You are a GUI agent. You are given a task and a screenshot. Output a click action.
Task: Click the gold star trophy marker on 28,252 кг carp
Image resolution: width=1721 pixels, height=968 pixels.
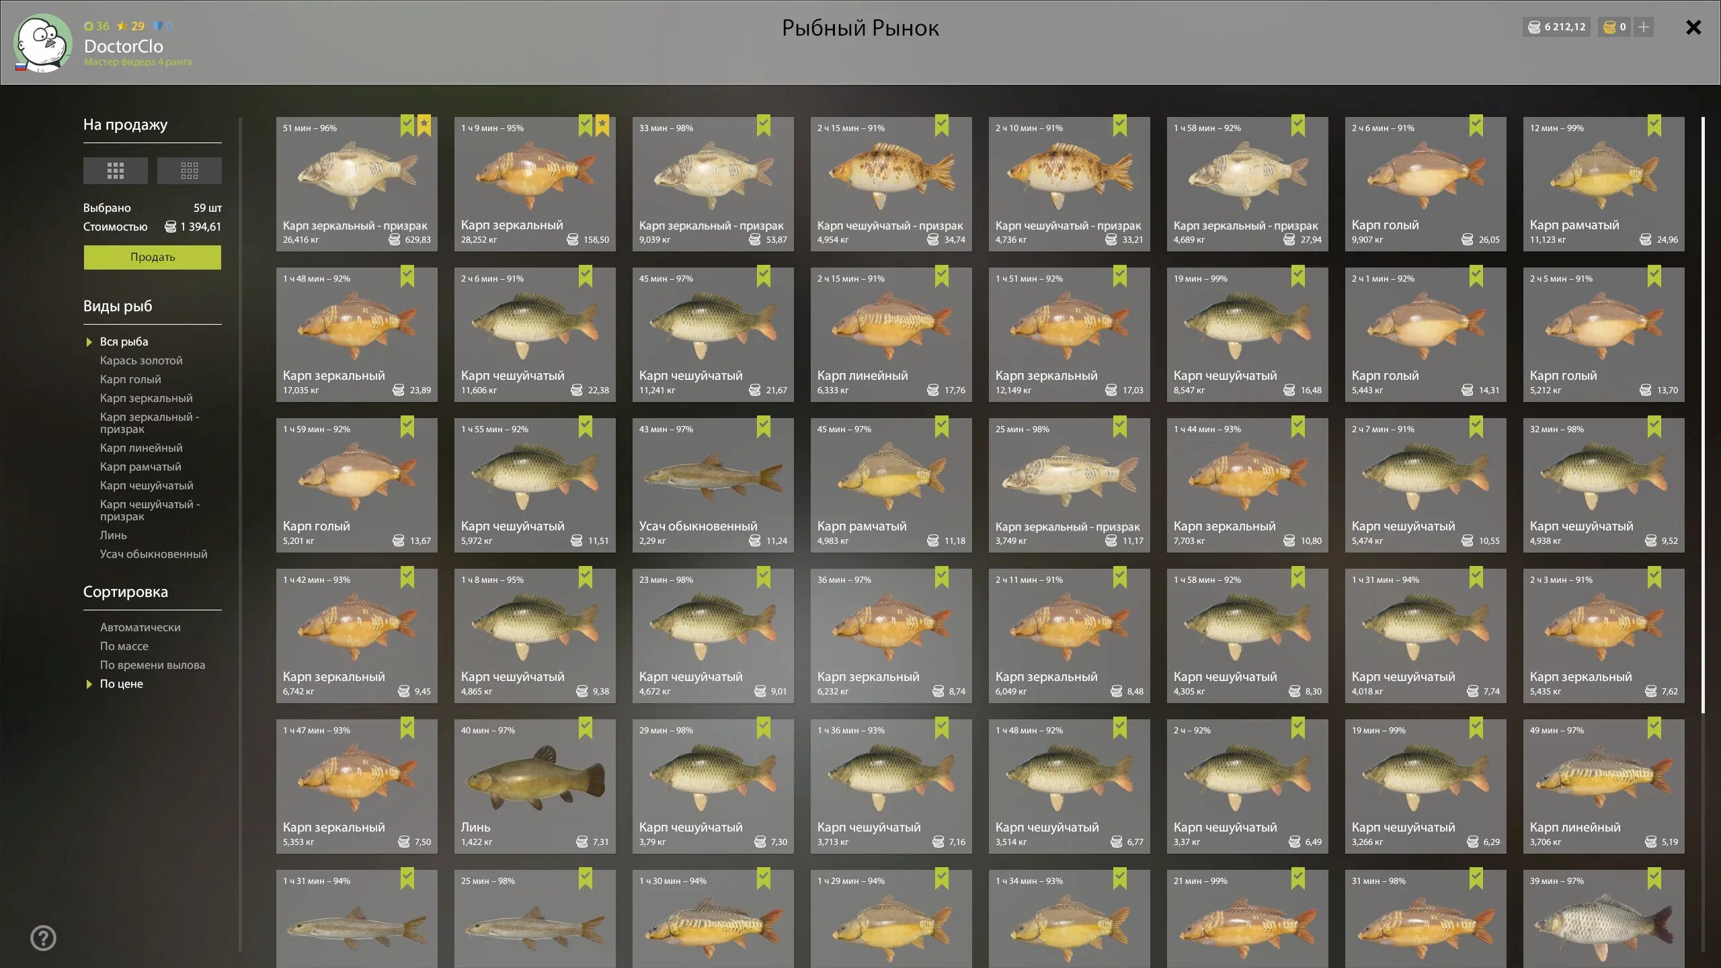pyautogui.click(x=602, y=125)
